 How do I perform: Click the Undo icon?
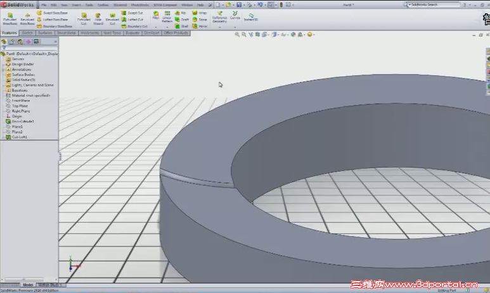pos(260,4)
